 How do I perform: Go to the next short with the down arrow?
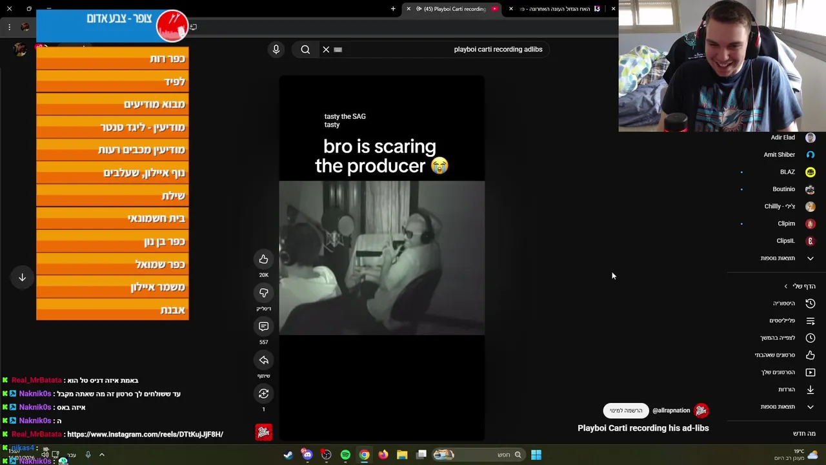22,277
